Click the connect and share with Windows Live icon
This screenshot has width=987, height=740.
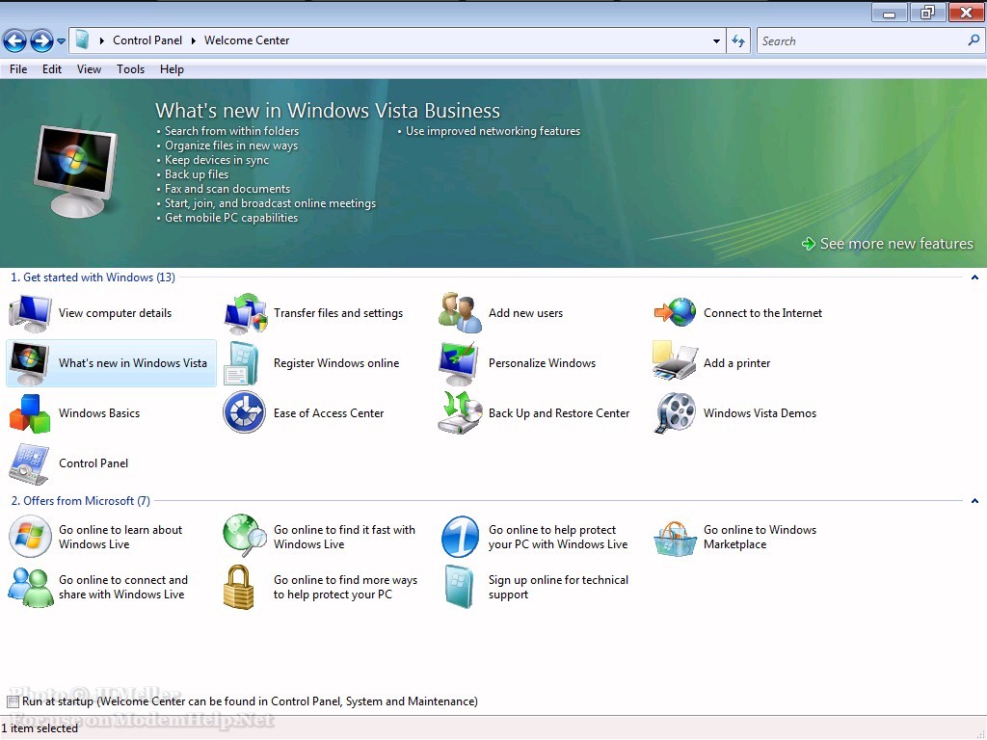[x=30, y=587]
